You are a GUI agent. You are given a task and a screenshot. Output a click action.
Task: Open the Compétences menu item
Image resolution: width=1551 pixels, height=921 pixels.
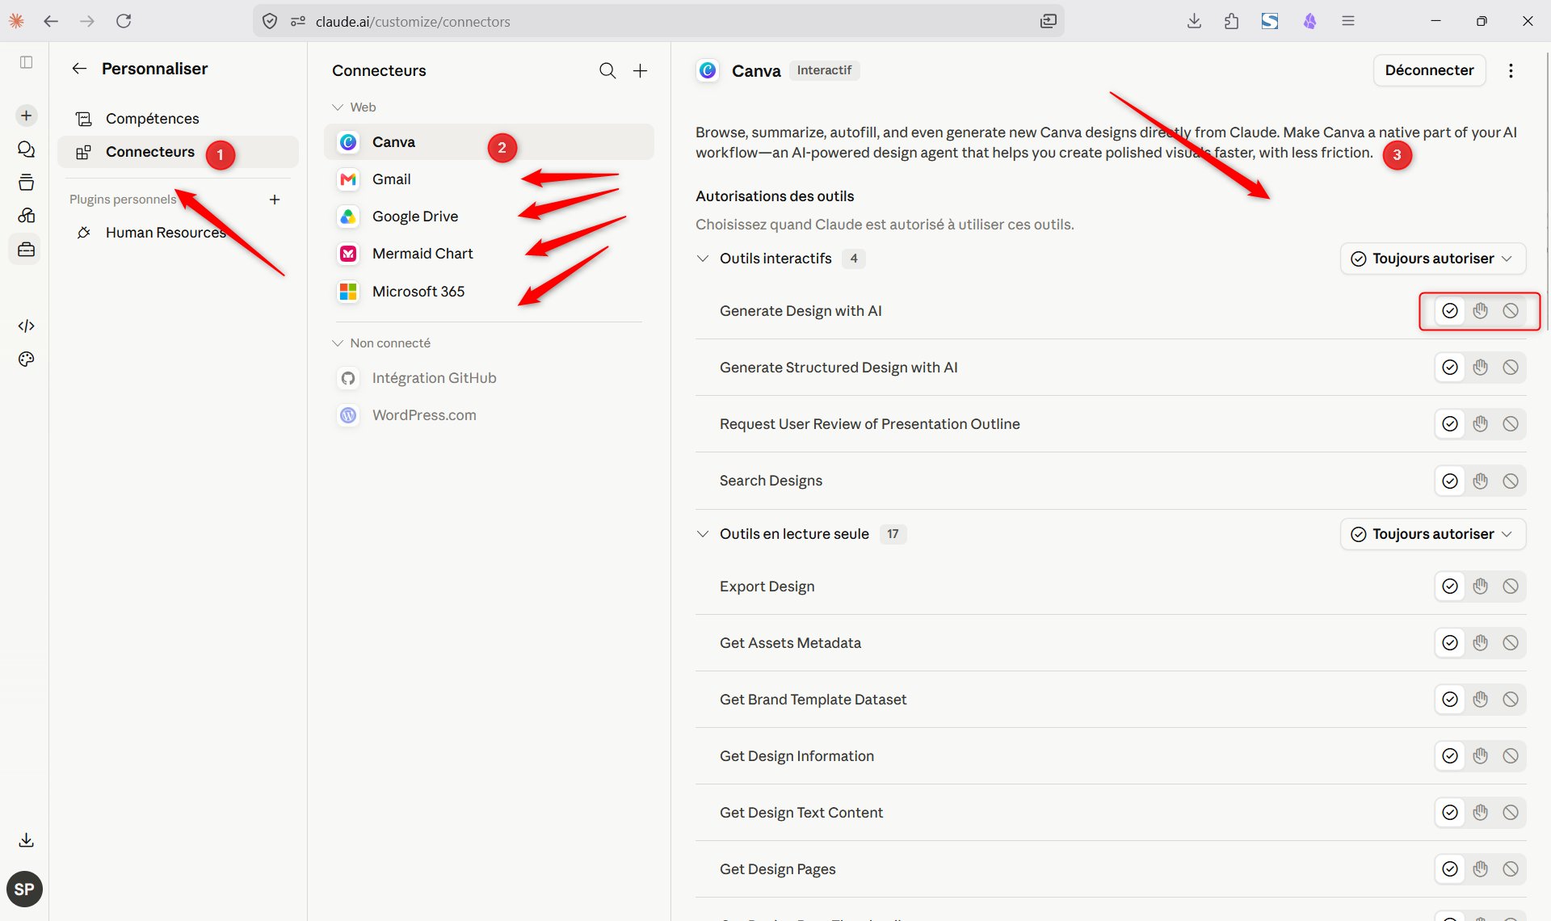pyautogui.click(x=178, y=119)
